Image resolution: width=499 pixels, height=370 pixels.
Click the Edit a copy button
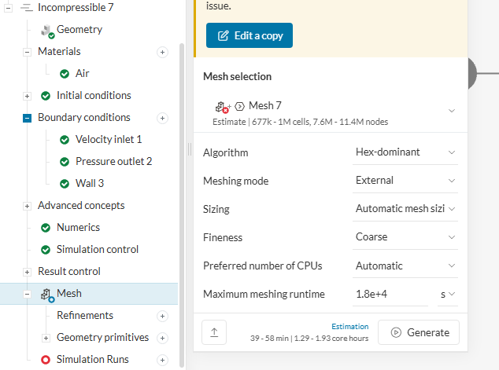249,35
